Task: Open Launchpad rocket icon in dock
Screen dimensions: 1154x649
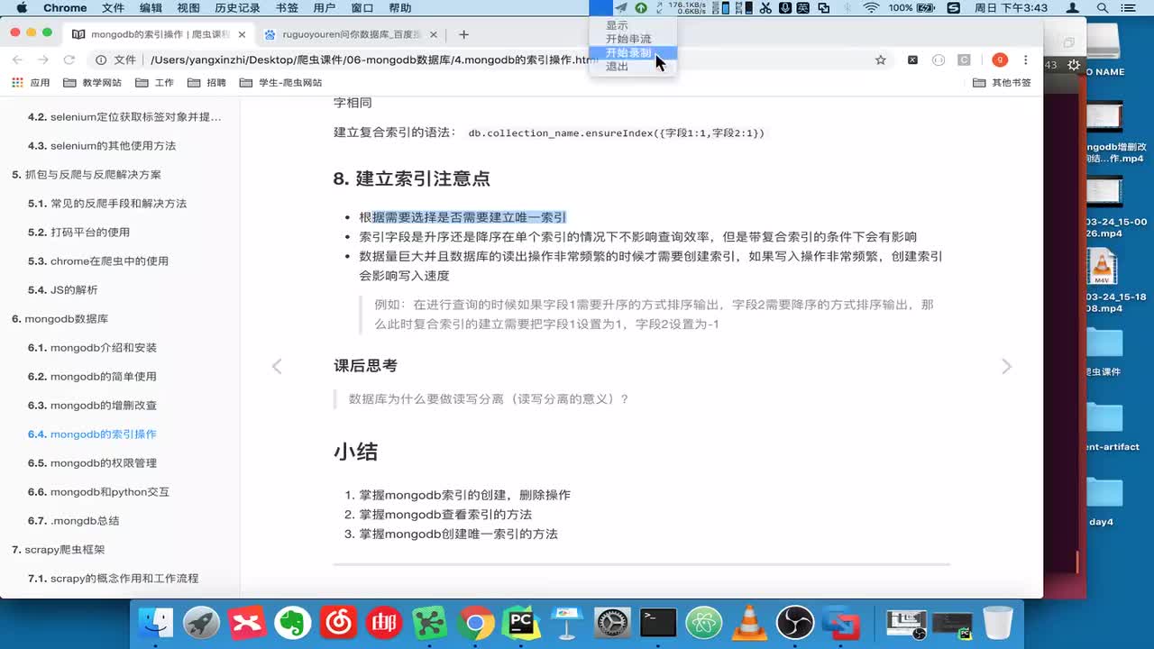Action: (x=202, y=622)
